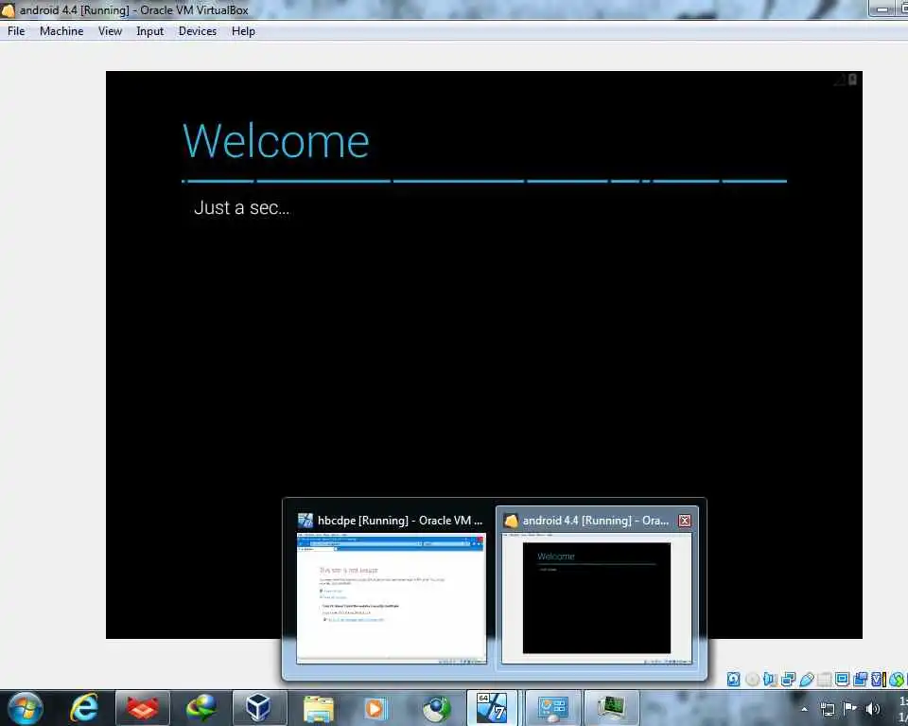The image size is (908, 726).
Task: Click the red fox box taskbar icon
Action: click(143, 708)
